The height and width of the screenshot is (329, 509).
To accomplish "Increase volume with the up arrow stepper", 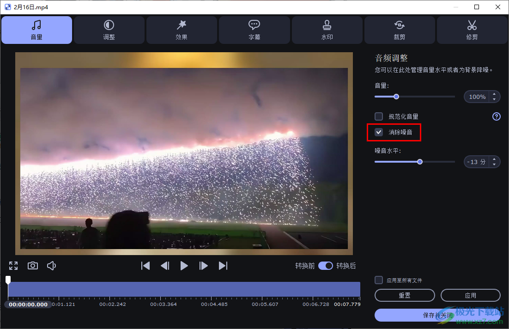I will [494, 94].
